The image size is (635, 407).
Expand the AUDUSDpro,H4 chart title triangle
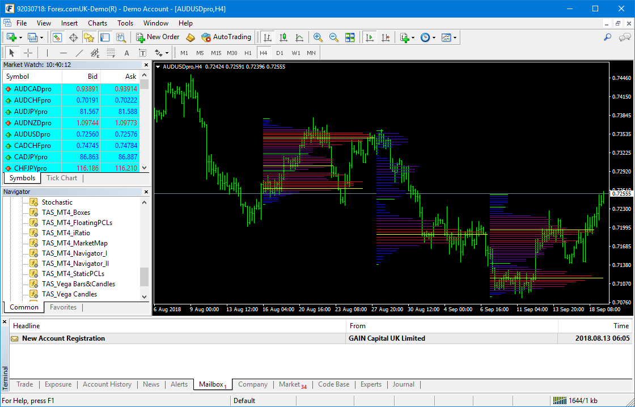158,67
